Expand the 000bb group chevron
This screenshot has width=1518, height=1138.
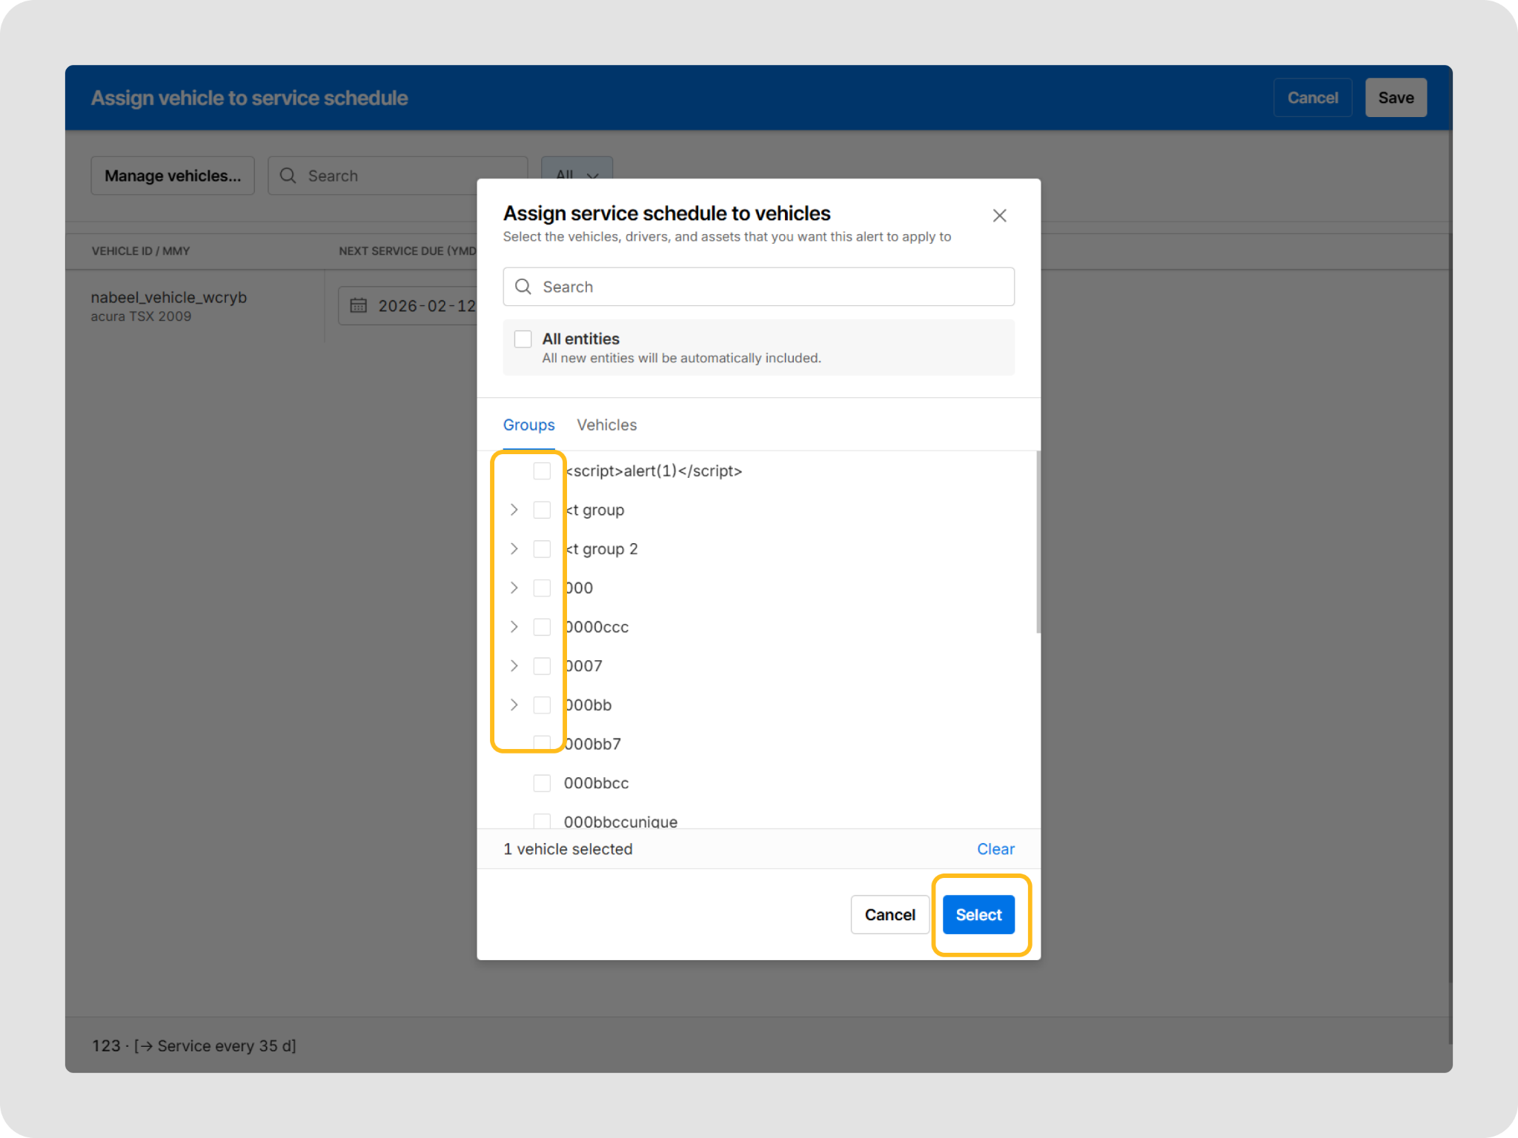[x=514, y=705]
